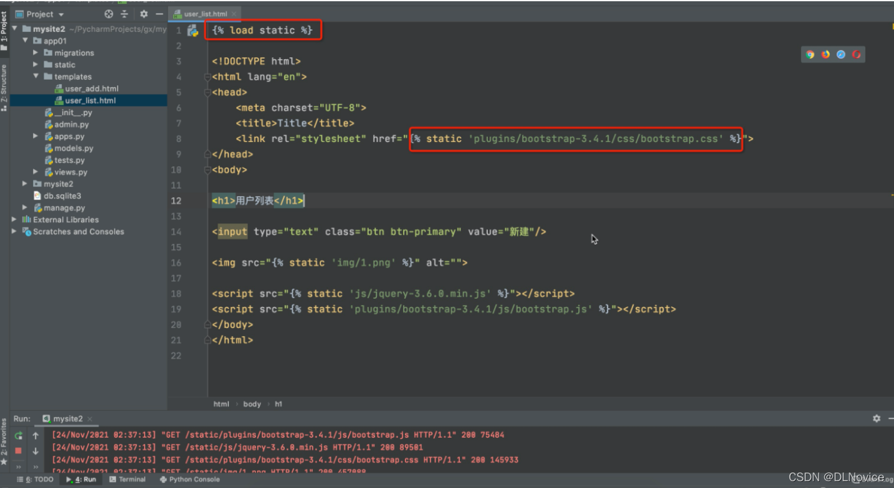Expand the views.py node
894x488 pixels.
36,172
